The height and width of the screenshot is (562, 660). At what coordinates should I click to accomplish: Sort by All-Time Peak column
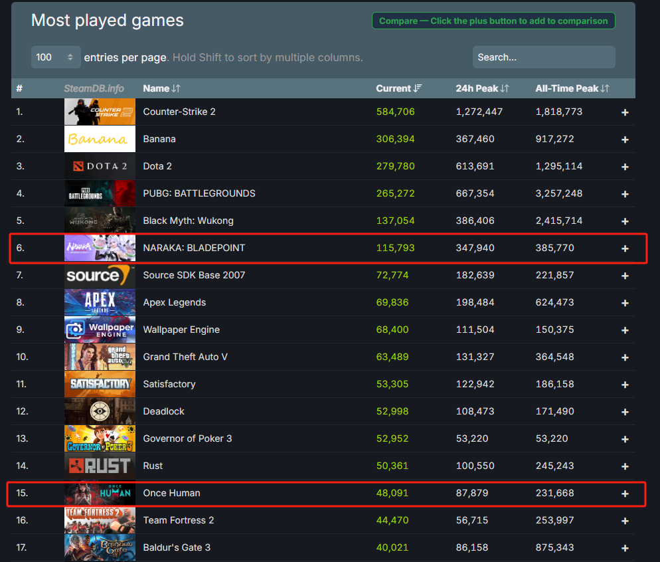[x=572, y=88]
